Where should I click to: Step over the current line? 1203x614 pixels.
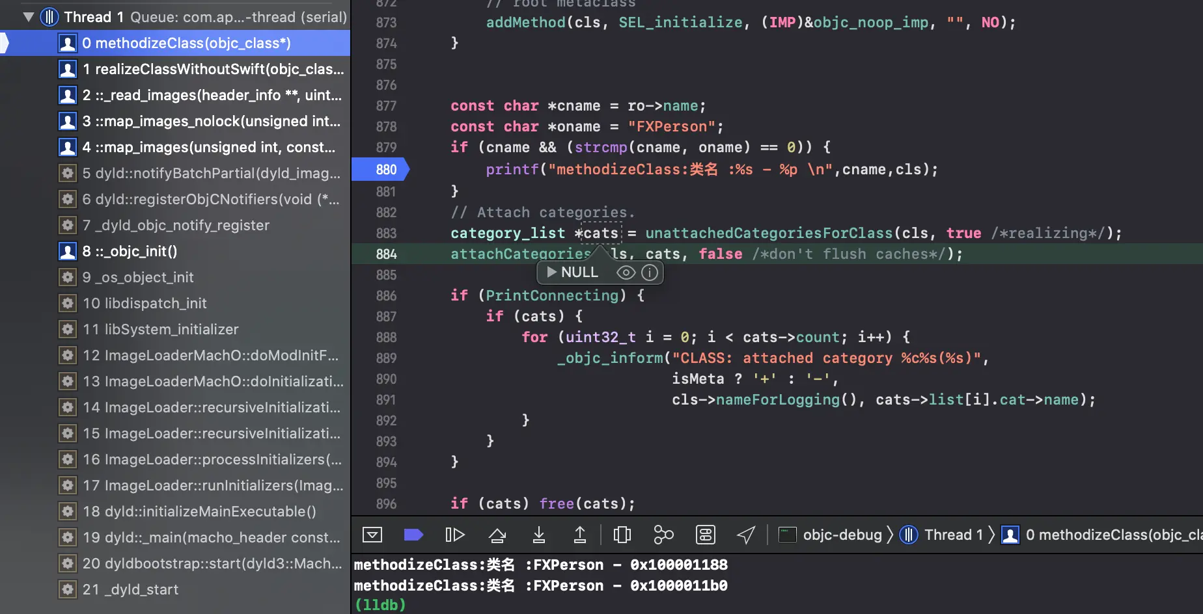pyautogui.click(x=497, y=535)
